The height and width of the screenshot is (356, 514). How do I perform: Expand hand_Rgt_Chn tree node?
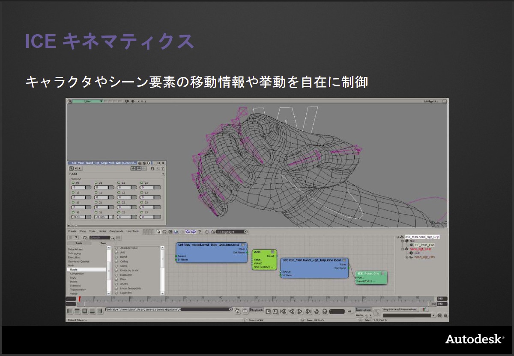407,257
